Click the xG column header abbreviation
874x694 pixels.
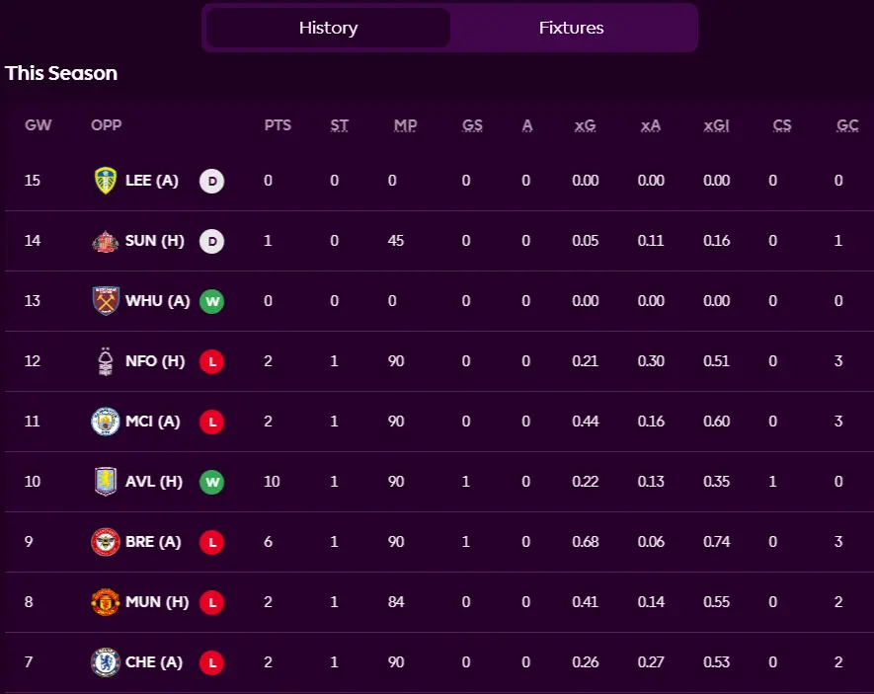click(586, 125)
